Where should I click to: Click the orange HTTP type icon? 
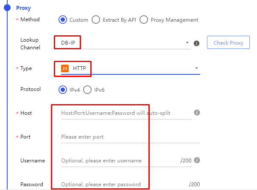65,68
